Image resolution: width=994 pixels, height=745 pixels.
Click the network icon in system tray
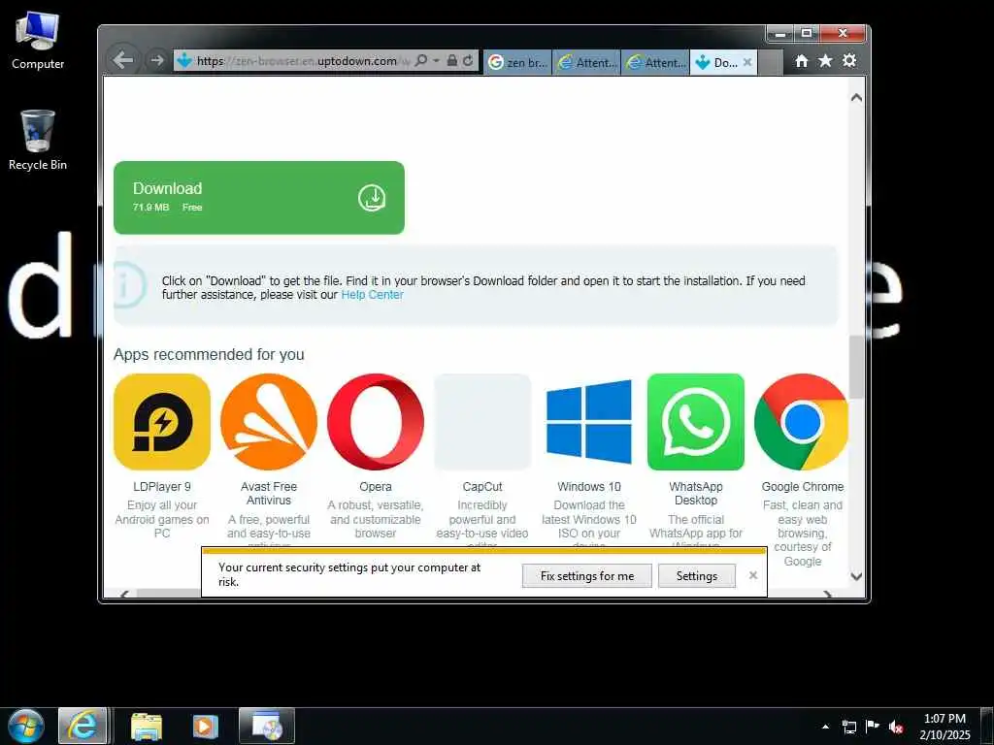(848, 727)
